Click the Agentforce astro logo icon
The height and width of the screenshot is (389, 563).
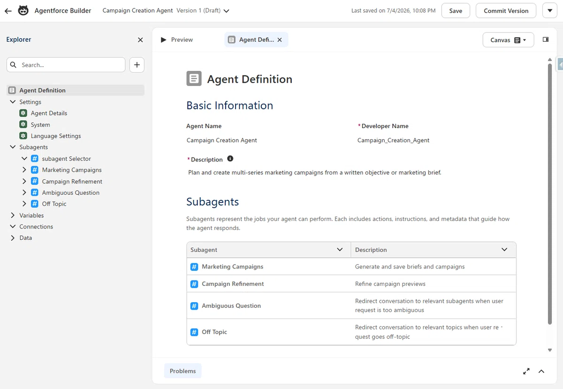click(23, 11)
